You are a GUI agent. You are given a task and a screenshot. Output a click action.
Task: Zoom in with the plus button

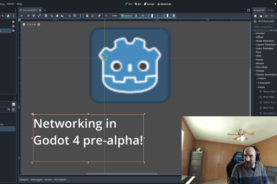39,25
